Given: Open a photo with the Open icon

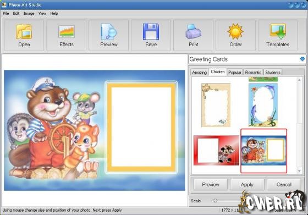Looking at the screenshot, I should (24, 35).
